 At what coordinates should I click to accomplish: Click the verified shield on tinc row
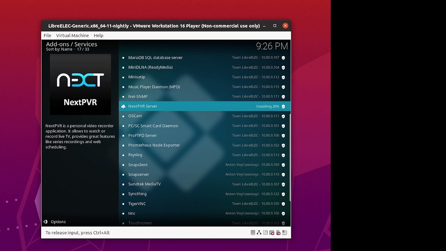coord(283,214)
